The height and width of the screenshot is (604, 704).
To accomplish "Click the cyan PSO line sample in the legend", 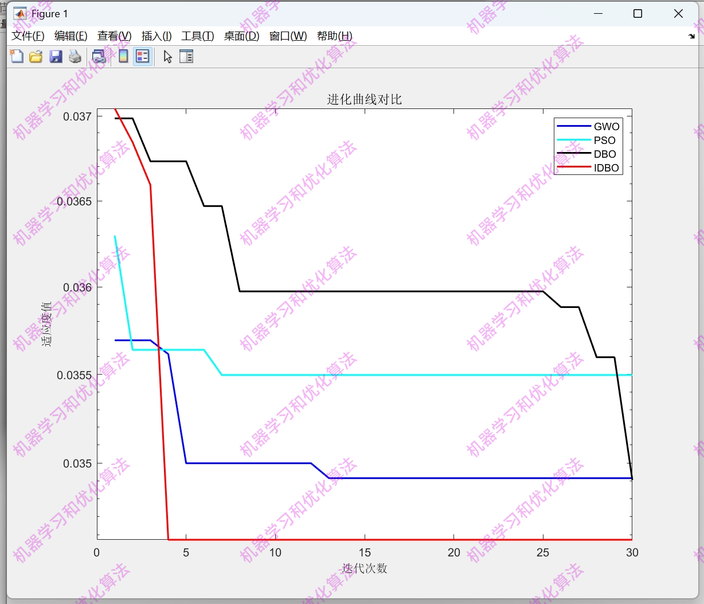I will tap(574, 140).
